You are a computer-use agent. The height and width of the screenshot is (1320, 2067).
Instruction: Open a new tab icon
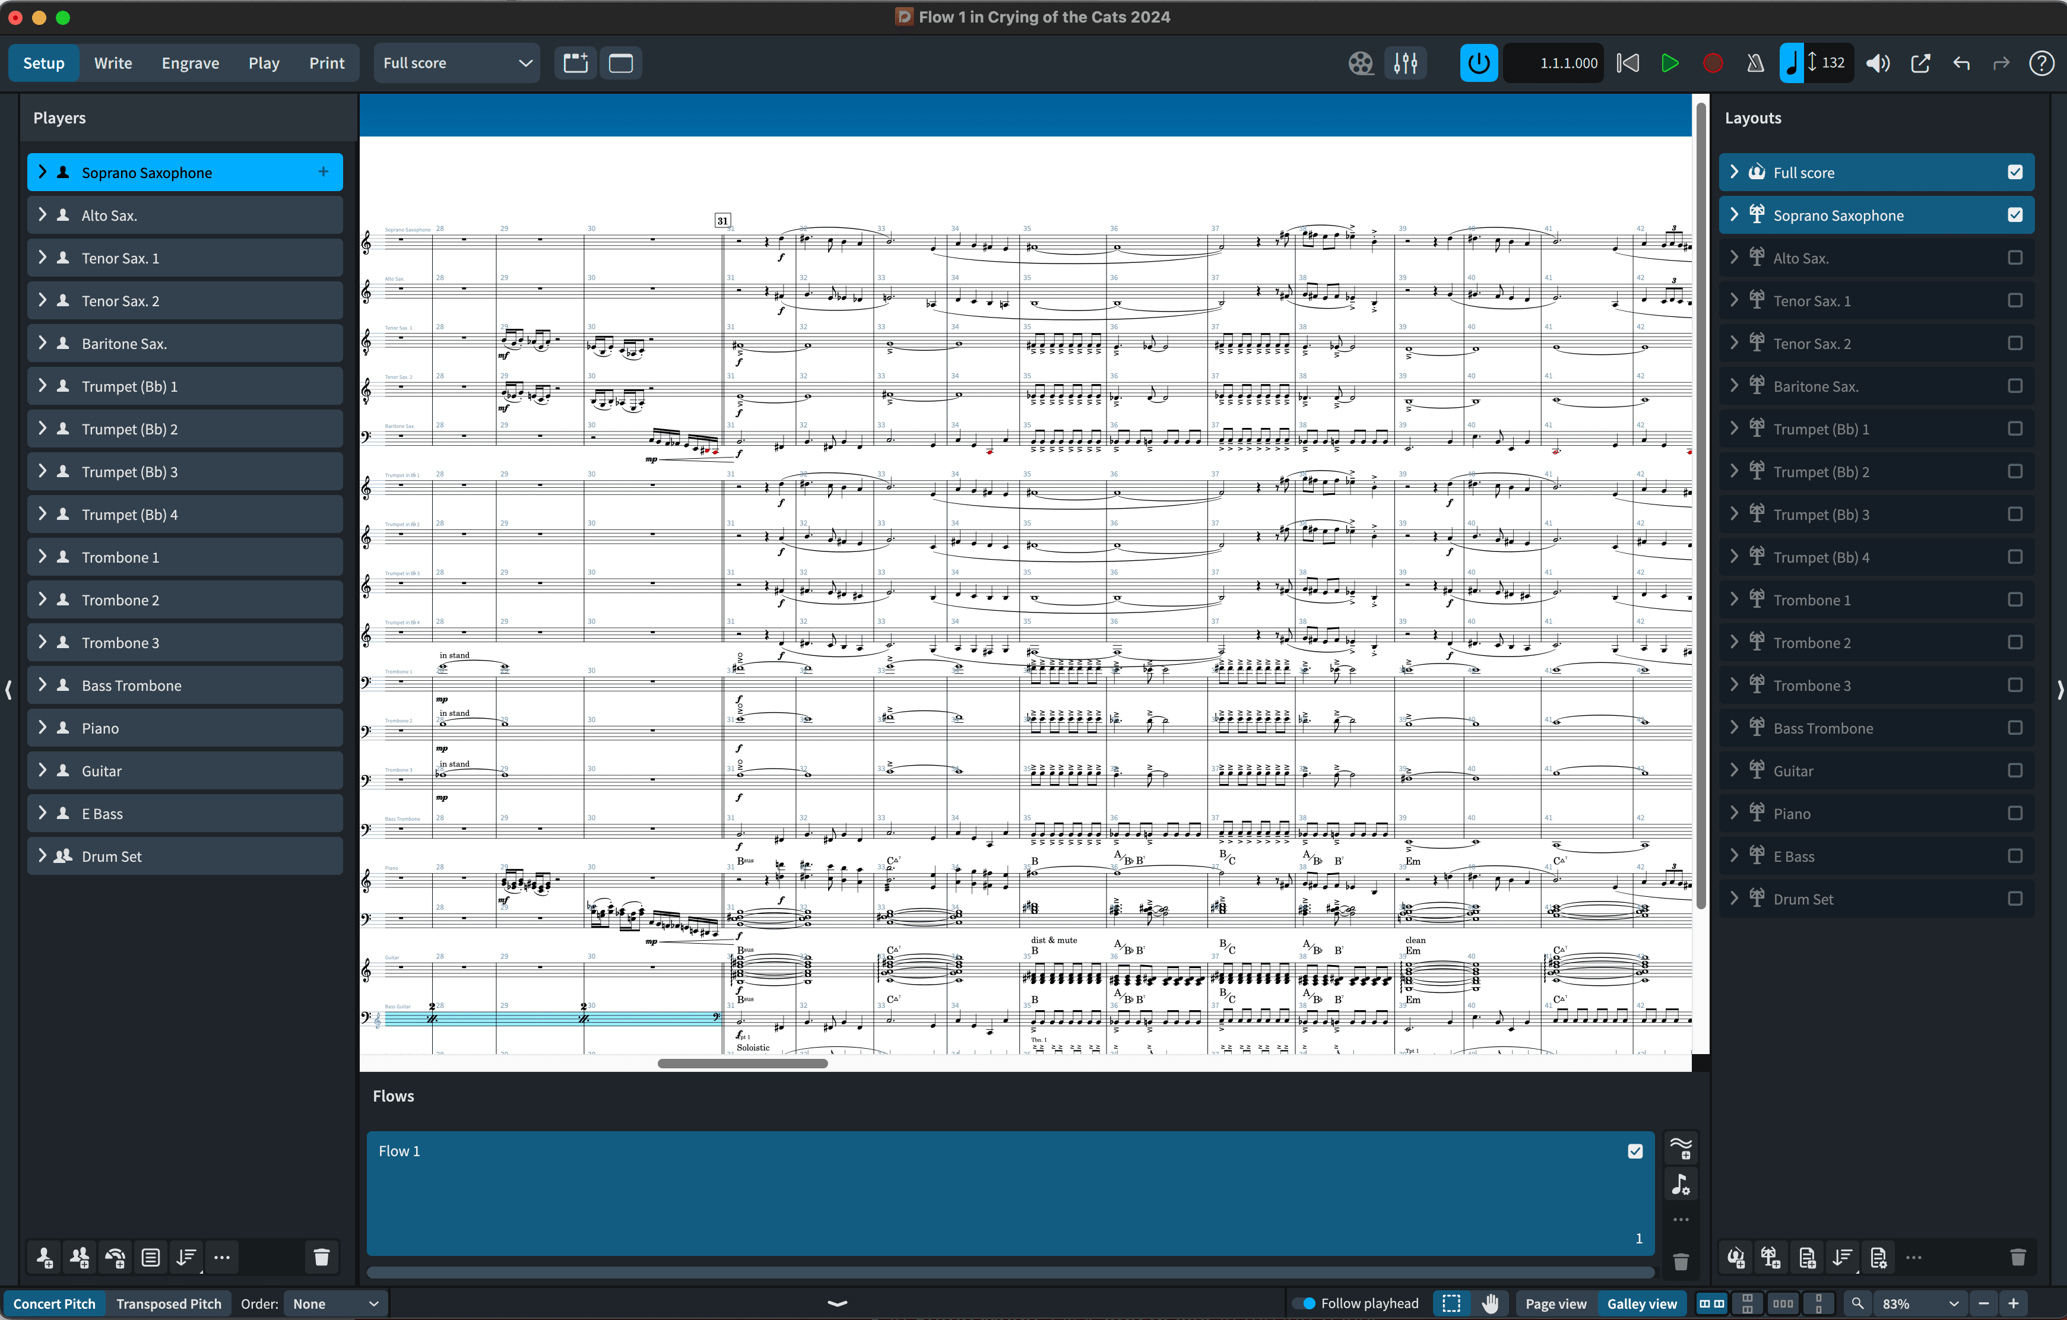576,64
